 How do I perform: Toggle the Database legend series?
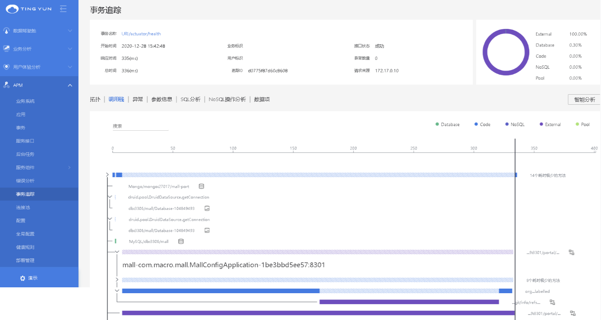click(x=447, y=124)
